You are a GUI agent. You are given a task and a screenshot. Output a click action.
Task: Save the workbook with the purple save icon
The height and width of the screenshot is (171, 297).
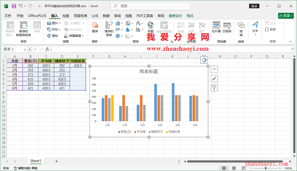tap(14, 6)
